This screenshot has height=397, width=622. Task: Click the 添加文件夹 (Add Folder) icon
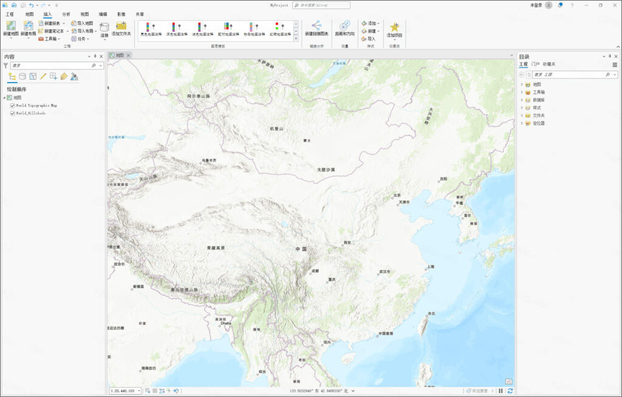coord(121,27)
